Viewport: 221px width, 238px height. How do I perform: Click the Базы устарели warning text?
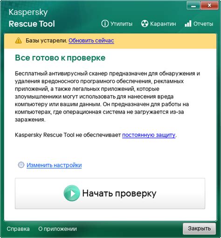[x=46, y=41]
